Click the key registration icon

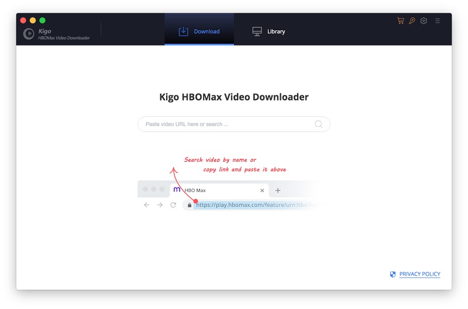point(412,21)
